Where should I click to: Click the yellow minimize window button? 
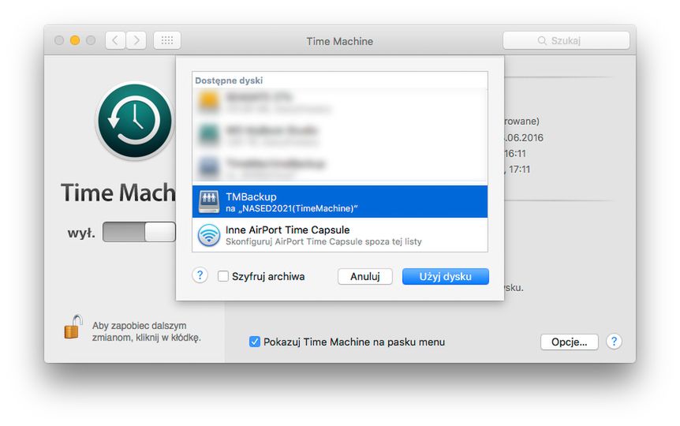point(75,41)
